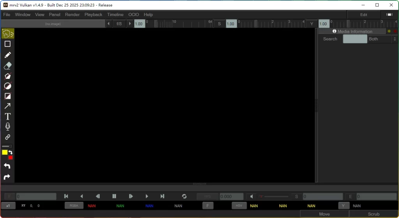Select the filled rectangle draw tool

pyautogui.click(x=8, y=96)
